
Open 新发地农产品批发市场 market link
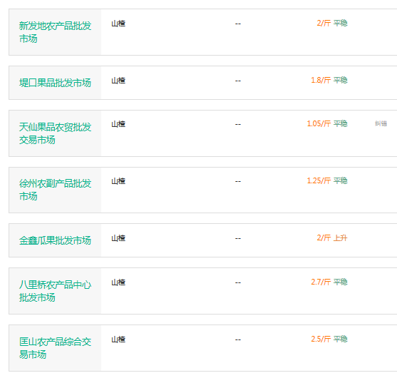tap(55, 32)
